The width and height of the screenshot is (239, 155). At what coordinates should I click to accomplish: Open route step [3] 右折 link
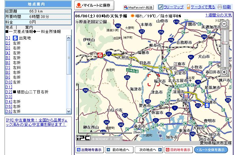(8, 48)
